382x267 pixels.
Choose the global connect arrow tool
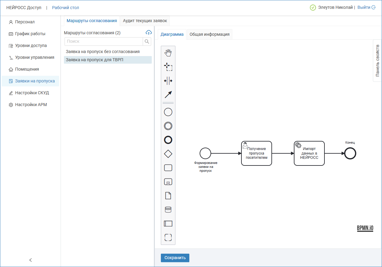(x=168, y=95)
